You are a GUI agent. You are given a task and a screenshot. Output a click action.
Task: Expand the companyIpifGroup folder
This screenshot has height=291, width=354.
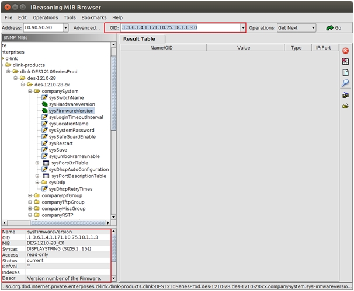(30, 195)
